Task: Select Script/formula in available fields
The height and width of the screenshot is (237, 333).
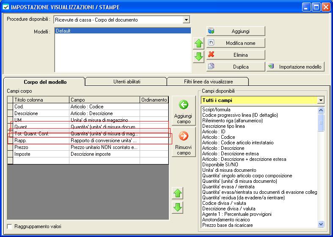Action: 215,110
